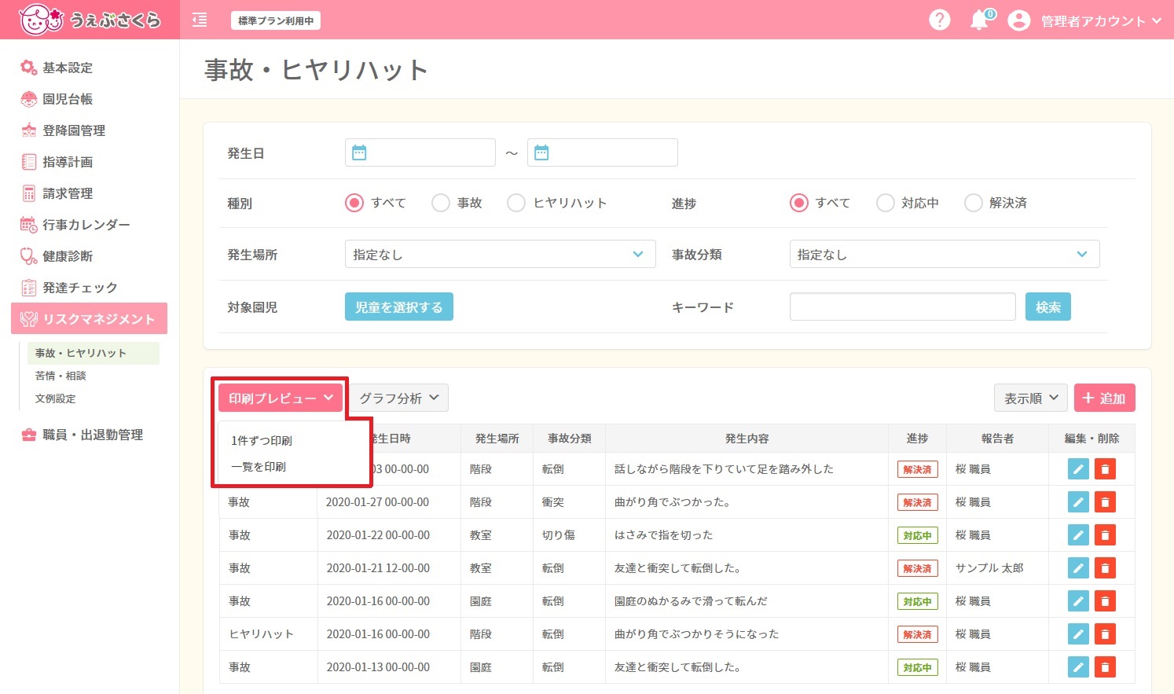Expand the 管理者アカウント menu

click(x=1101, y=21)
